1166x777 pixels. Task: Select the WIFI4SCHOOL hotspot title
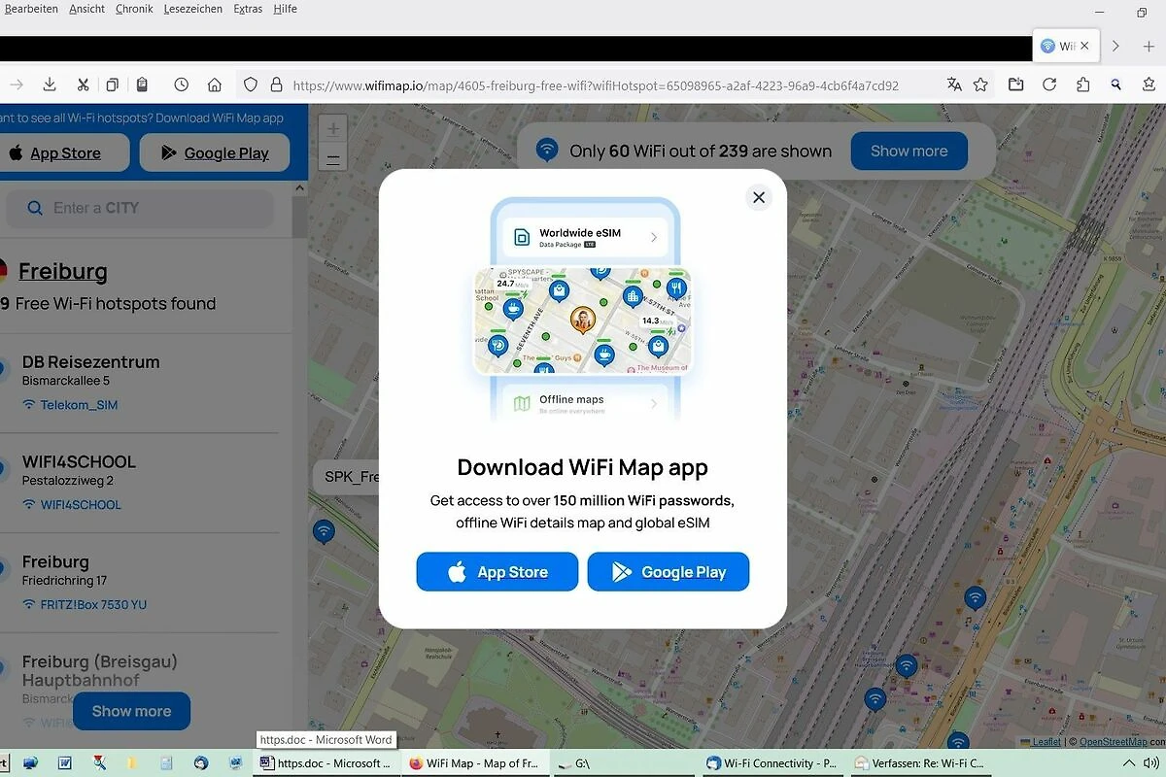(x=79, y=461)
